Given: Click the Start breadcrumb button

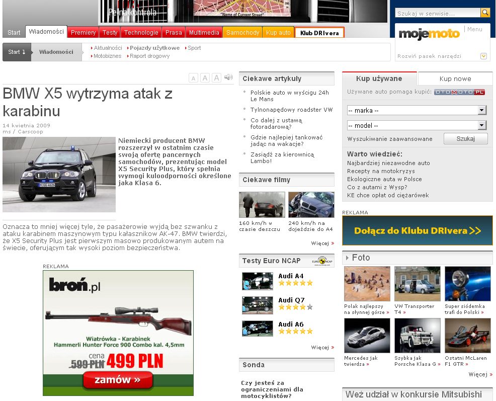Looking at the screenshot, I should (x=17, y=52).
